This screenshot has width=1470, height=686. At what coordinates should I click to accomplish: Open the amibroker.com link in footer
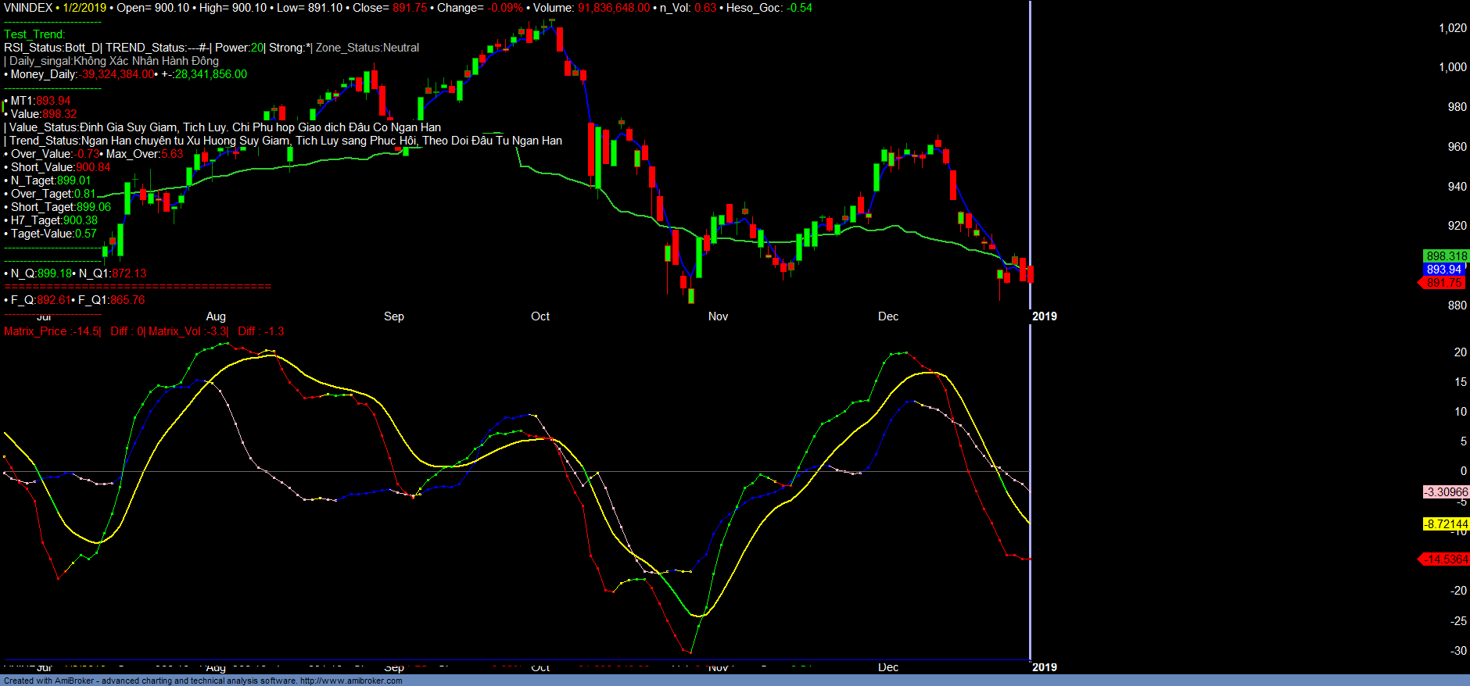tap(351, 681)
